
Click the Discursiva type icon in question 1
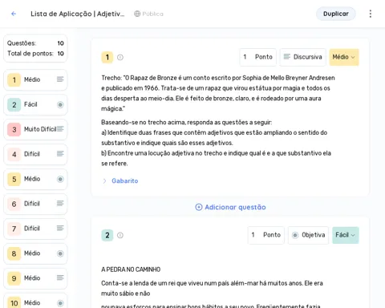click(287, 57)
